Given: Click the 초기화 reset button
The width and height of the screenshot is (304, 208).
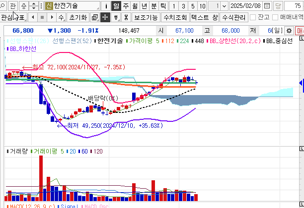Looking at the screenshot, I should point(77,17).
